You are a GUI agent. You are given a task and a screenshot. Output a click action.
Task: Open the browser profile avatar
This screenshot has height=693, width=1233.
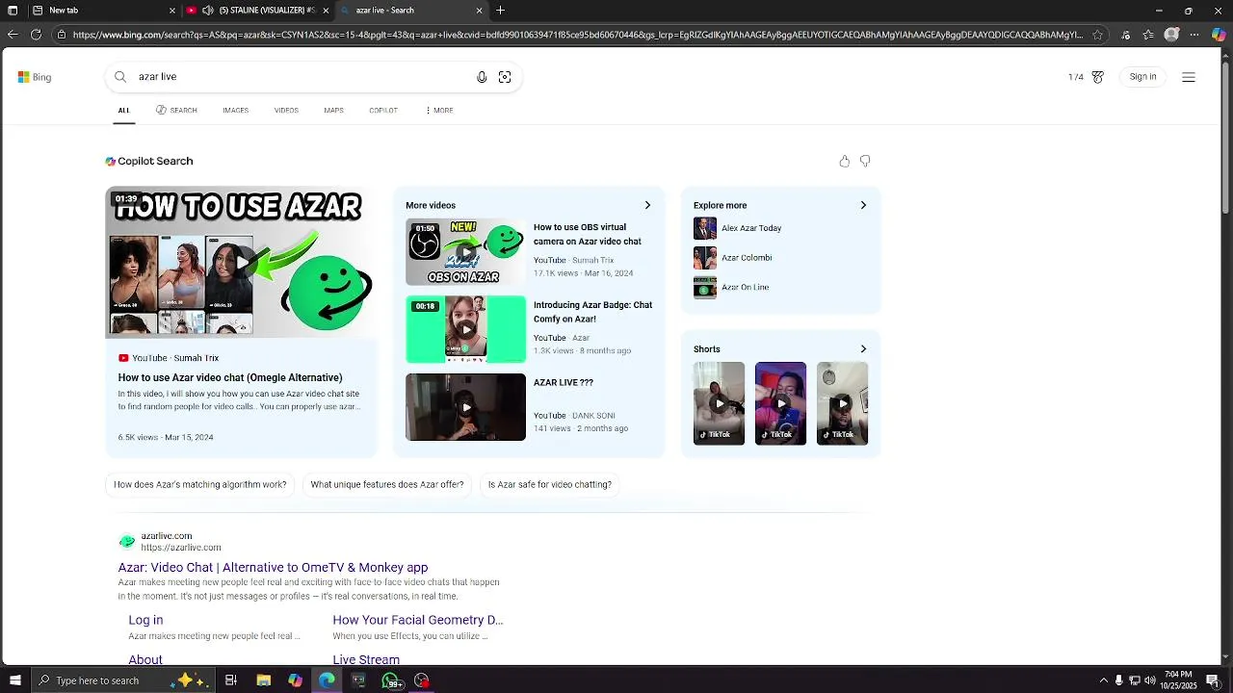(1171, 35)
